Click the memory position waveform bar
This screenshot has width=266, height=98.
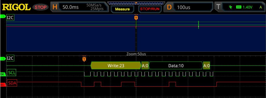click(x=136, y=3)
